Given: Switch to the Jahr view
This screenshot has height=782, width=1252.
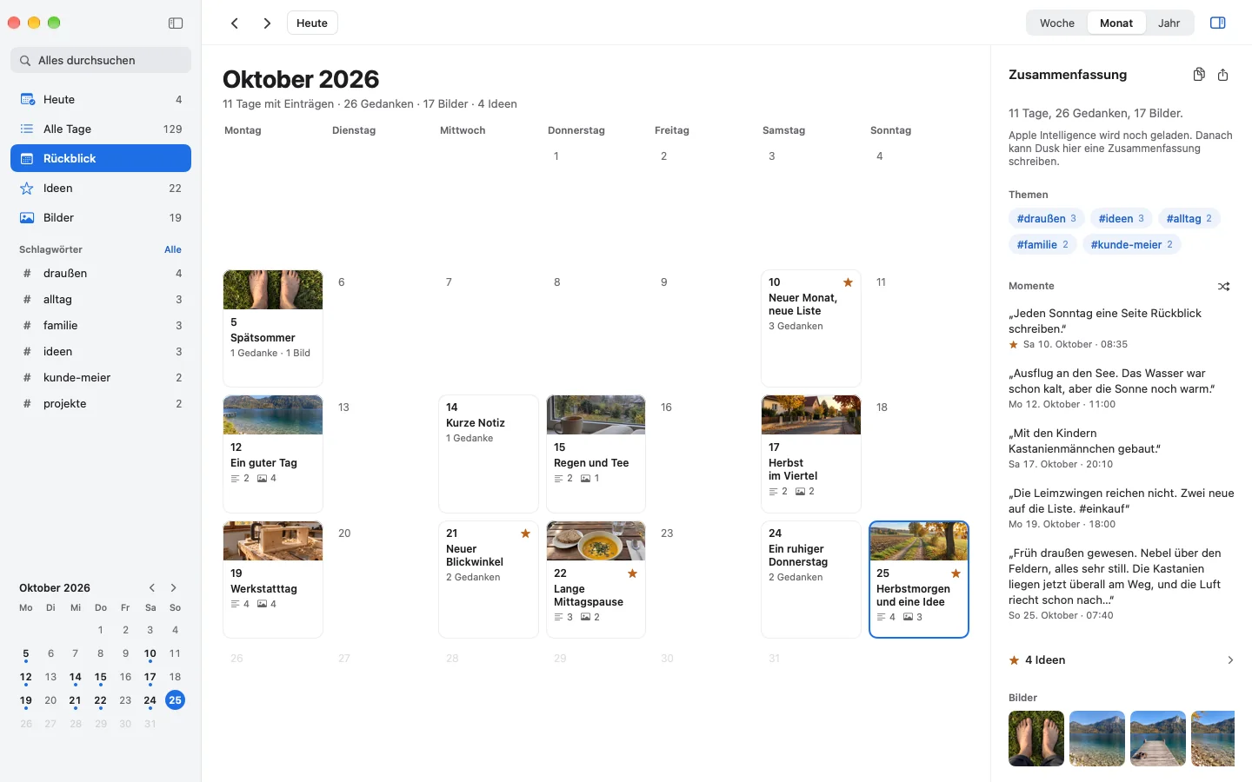Looking at the screenshot, I should tap(1169, 23).
